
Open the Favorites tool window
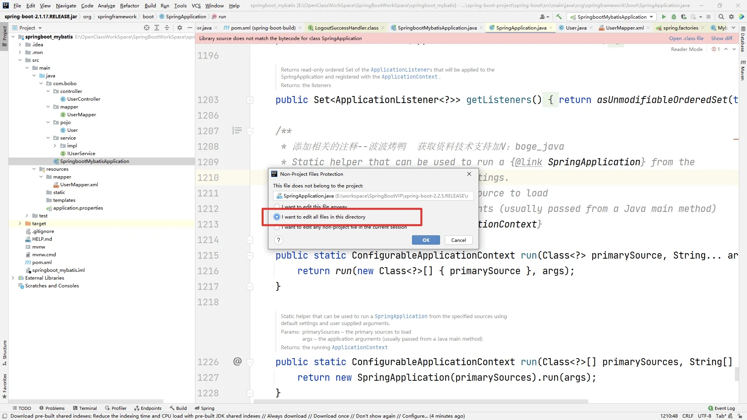4,386
